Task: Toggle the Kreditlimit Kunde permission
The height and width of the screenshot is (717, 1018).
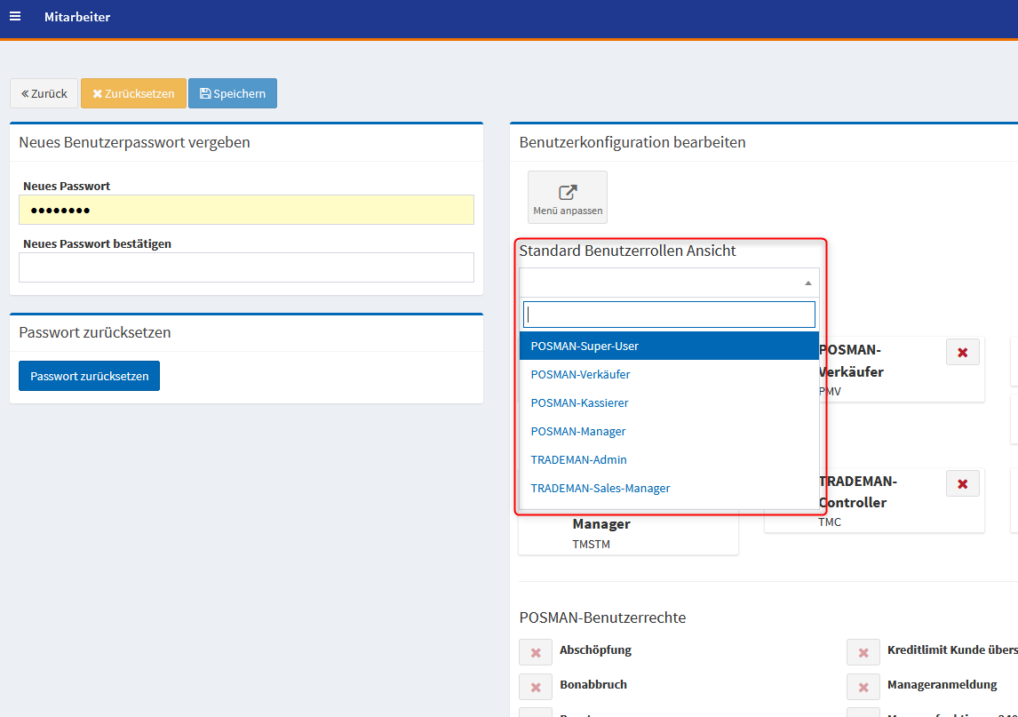Action: point(863,652)
